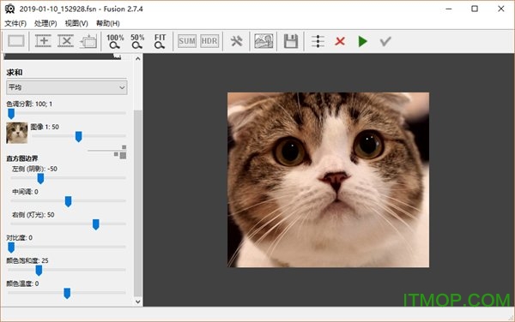
Task: Expand the 平均 summation mode dropdown
Action: [67, 87]
